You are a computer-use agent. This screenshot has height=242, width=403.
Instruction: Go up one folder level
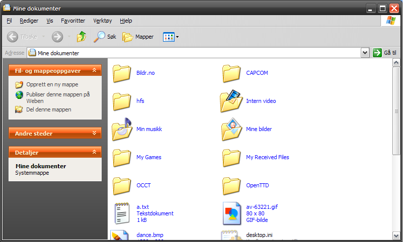[x=82, y=37]
